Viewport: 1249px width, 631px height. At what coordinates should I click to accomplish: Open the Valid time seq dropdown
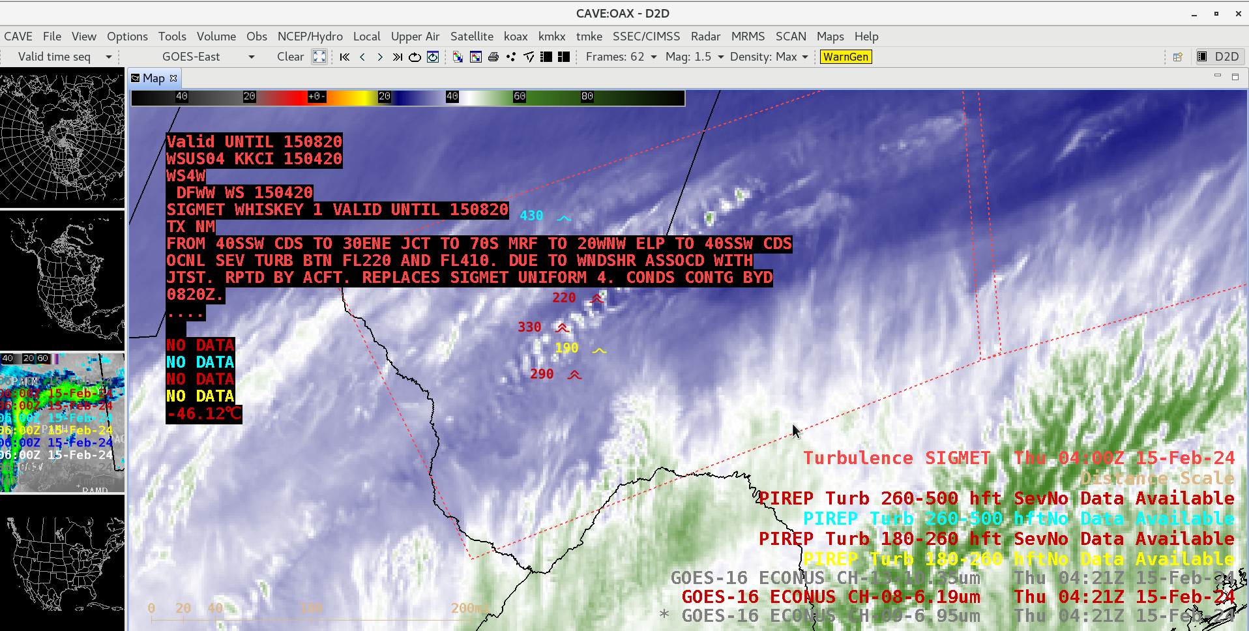tap(65, 57)
